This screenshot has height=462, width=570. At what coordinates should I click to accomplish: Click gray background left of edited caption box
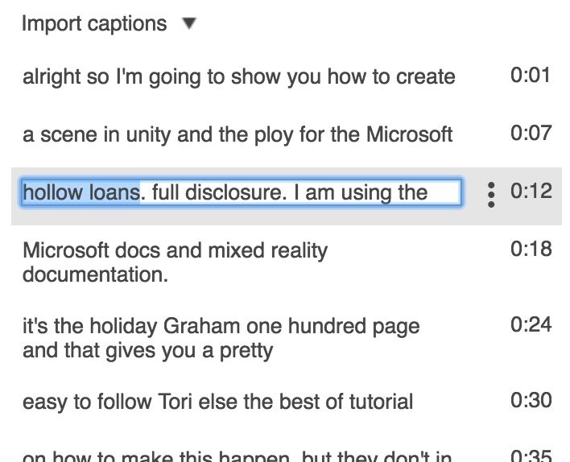point(15,211)
